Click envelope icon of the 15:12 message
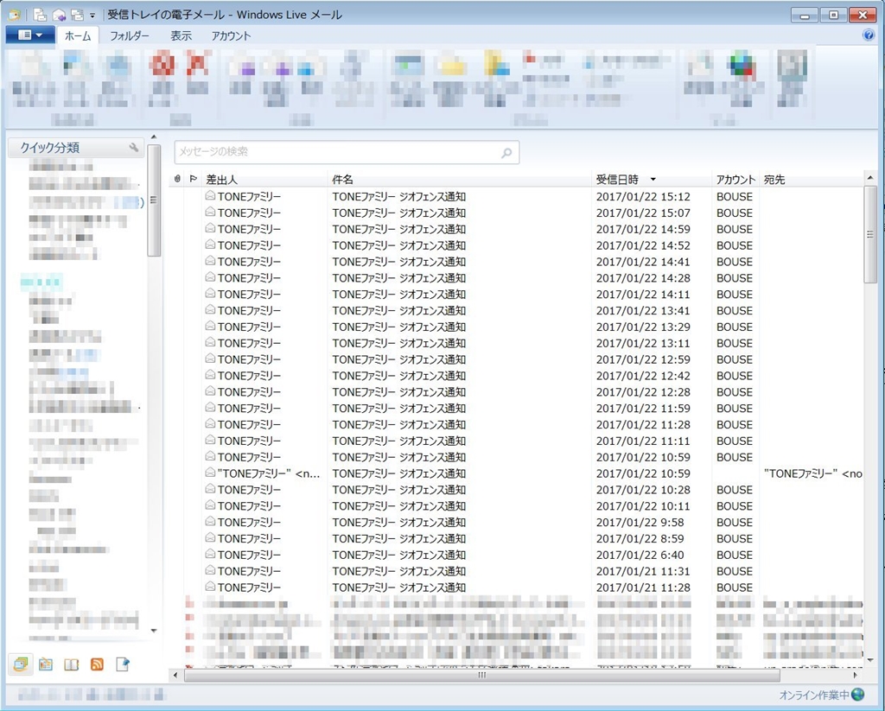Viewport: 885px width, 711px height. (210, 196)
